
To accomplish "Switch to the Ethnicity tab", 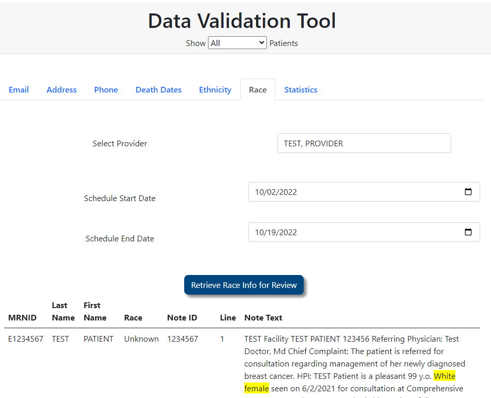I will pyautogui.click(x=215, y=89).
